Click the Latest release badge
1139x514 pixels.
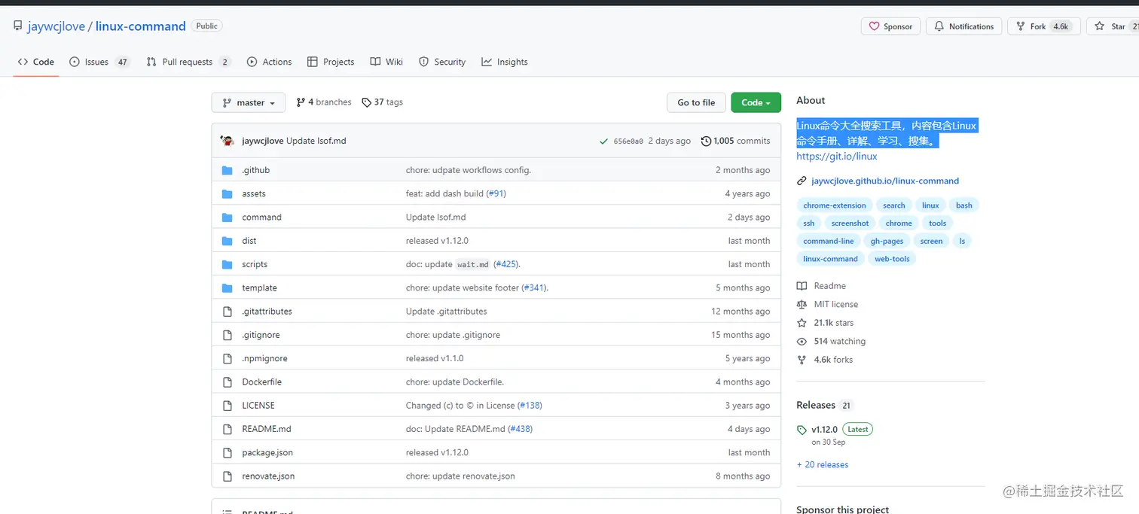pyautogui.click(x=857, y=429)
